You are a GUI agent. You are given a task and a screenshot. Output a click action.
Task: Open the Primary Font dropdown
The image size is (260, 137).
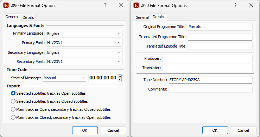84,43
